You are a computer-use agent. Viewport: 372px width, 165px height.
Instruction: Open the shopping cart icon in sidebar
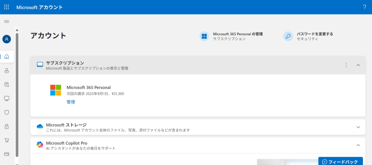click(7, 140)
